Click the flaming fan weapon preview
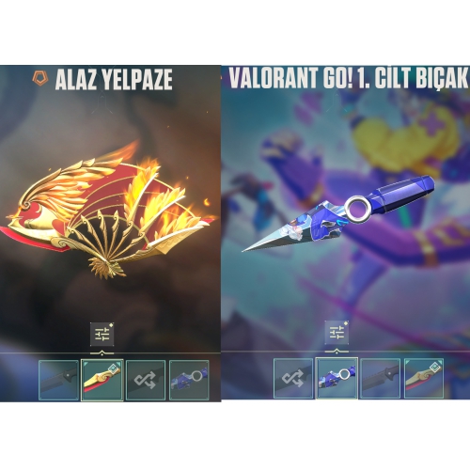 click(x=108, y=210)
